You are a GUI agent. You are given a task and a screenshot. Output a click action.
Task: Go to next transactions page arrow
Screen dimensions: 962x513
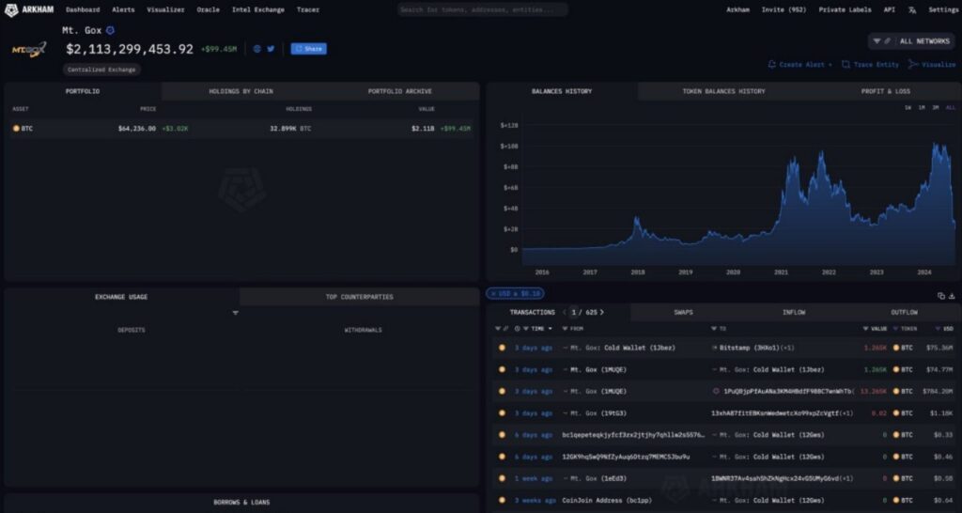[x=602, y=312]
